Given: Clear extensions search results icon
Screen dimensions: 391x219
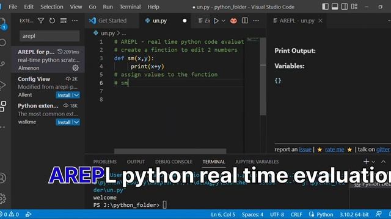Looking at the screenshot, I should click(x=64, y=21).
